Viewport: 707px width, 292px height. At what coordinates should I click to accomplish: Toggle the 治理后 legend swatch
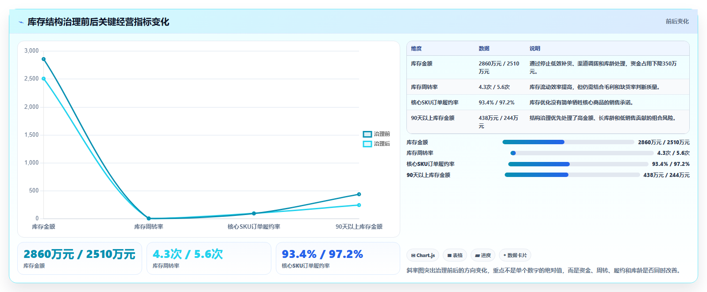[x=367, y=144]
